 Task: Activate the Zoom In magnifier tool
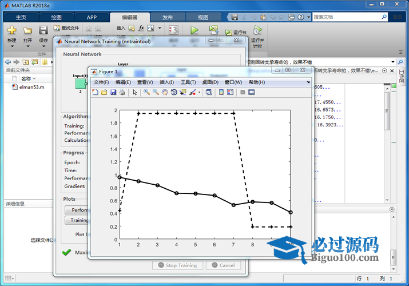click(146, 92)
